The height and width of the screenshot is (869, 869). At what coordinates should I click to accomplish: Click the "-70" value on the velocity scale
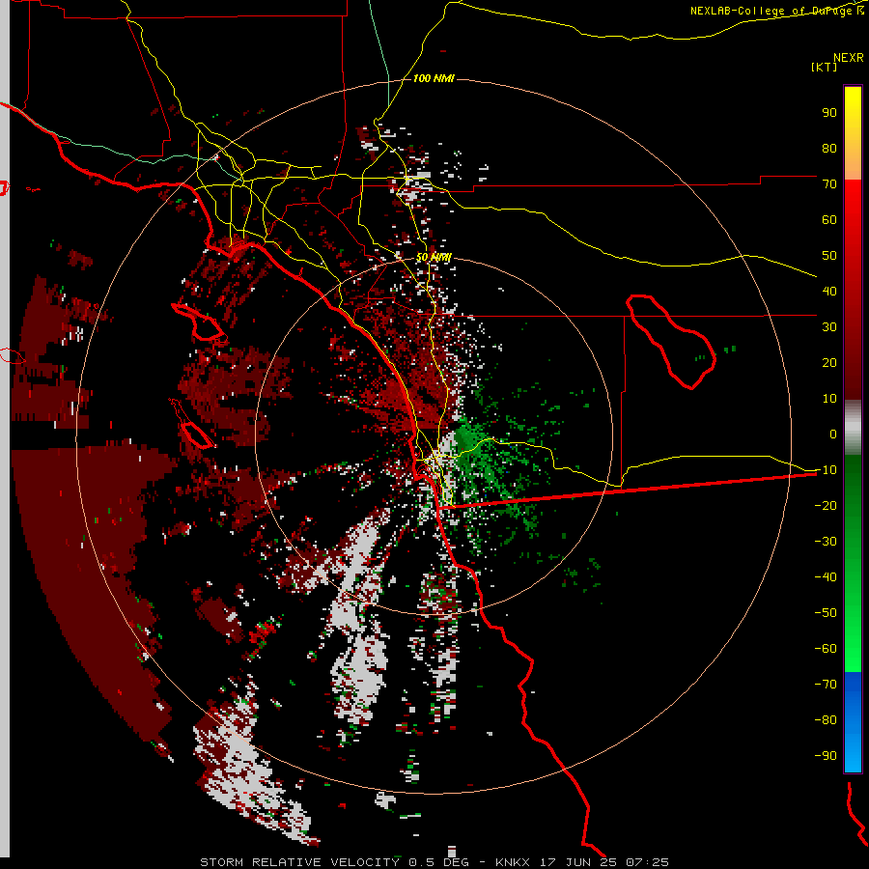(826, 685)
